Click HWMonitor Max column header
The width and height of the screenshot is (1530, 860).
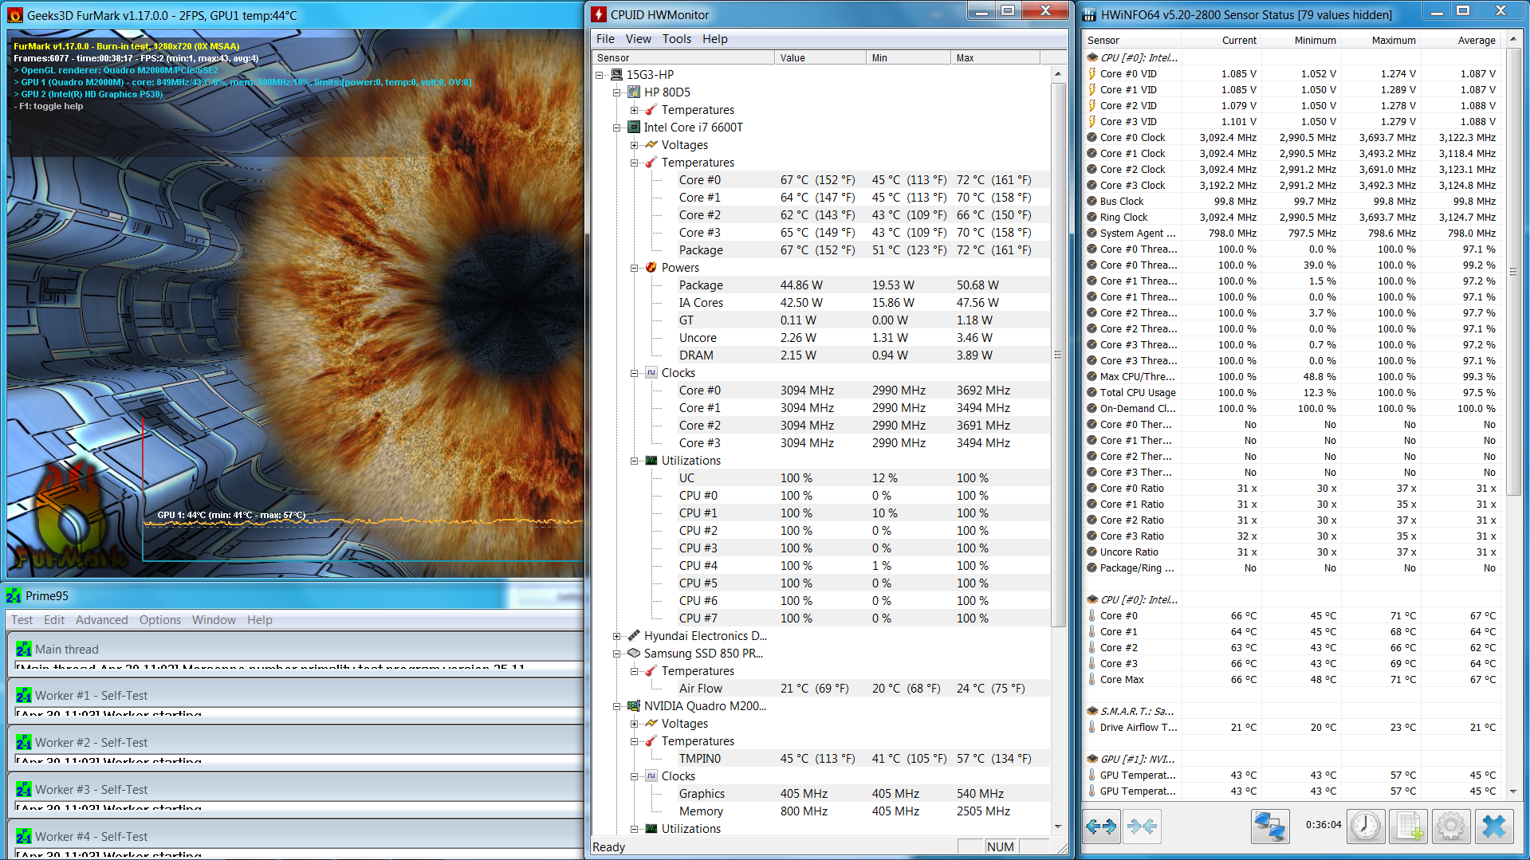[x=995, y=57]
